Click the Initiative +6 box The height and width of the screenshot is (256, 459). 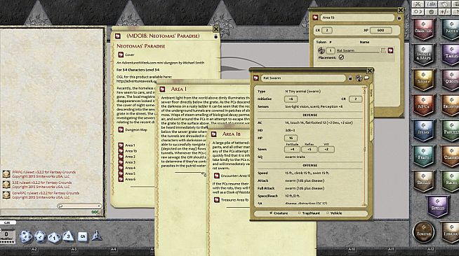291,99
